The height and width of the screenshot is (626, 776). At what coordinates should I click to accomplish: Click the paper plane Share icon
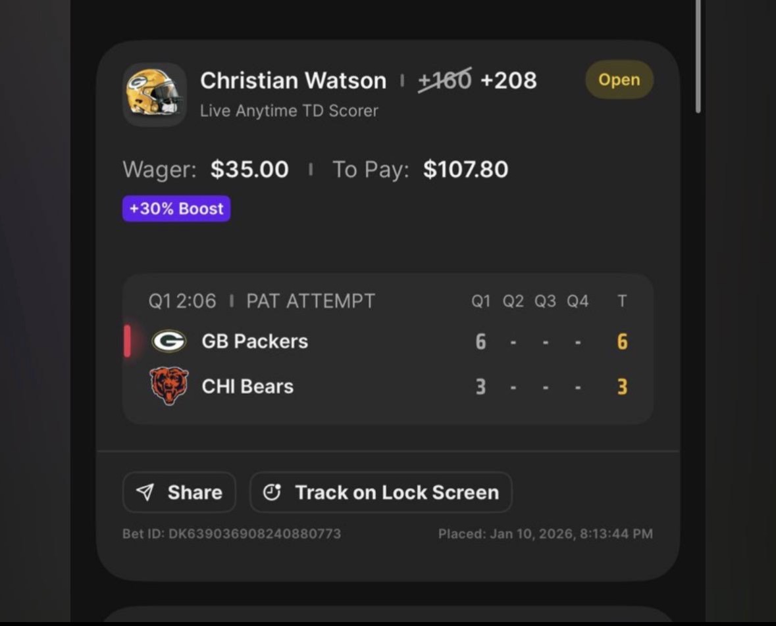coord(145,493)
